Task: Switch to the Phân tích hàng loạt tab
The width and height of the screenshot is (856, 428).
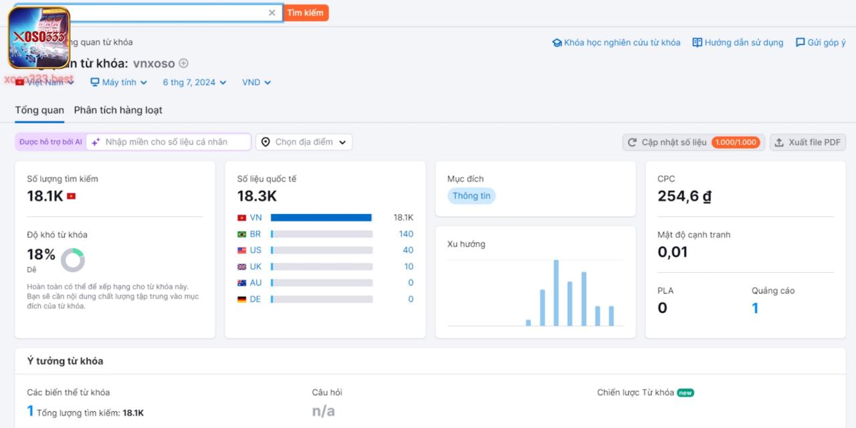Action: [x=118, y=110]
